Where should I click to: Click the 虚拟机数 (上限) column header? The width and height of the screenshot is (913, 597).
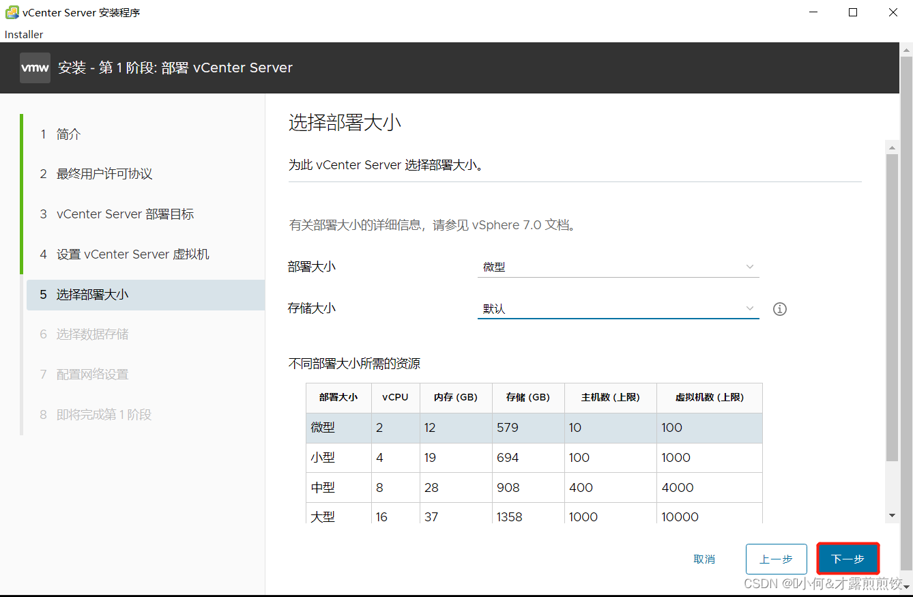[710, 397]
